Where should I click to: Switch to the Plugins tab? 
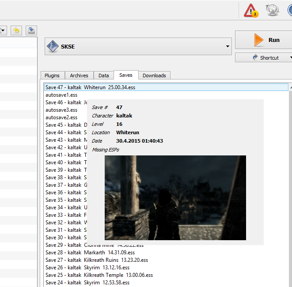[x=52, y=76]
